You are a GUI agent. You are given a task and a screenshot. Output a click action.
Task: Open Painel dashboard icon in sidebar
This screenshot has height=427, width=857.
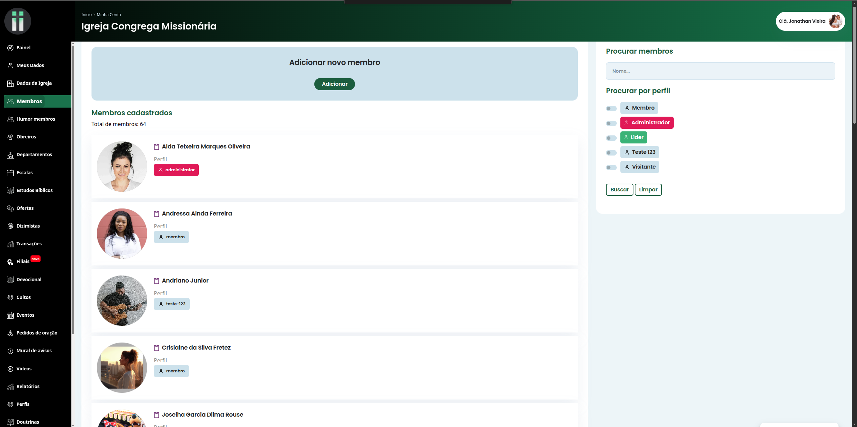pos(10,48)
